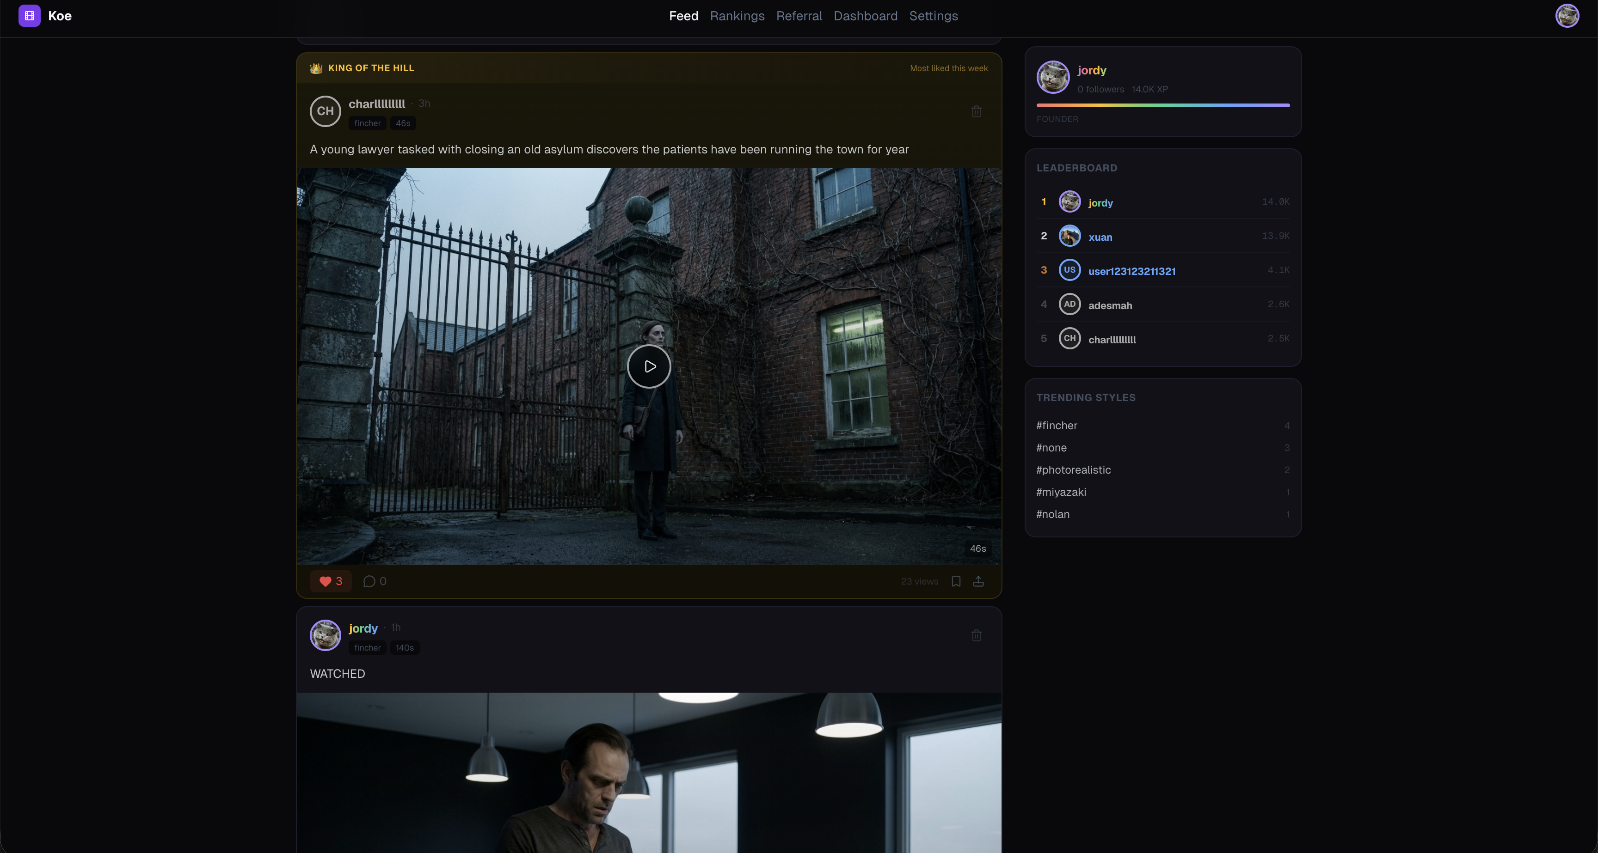Image resolution: width=1598 pixels, height=853 pixels.
Task: Open the Referral tab
Action: (x=799, y=16)
